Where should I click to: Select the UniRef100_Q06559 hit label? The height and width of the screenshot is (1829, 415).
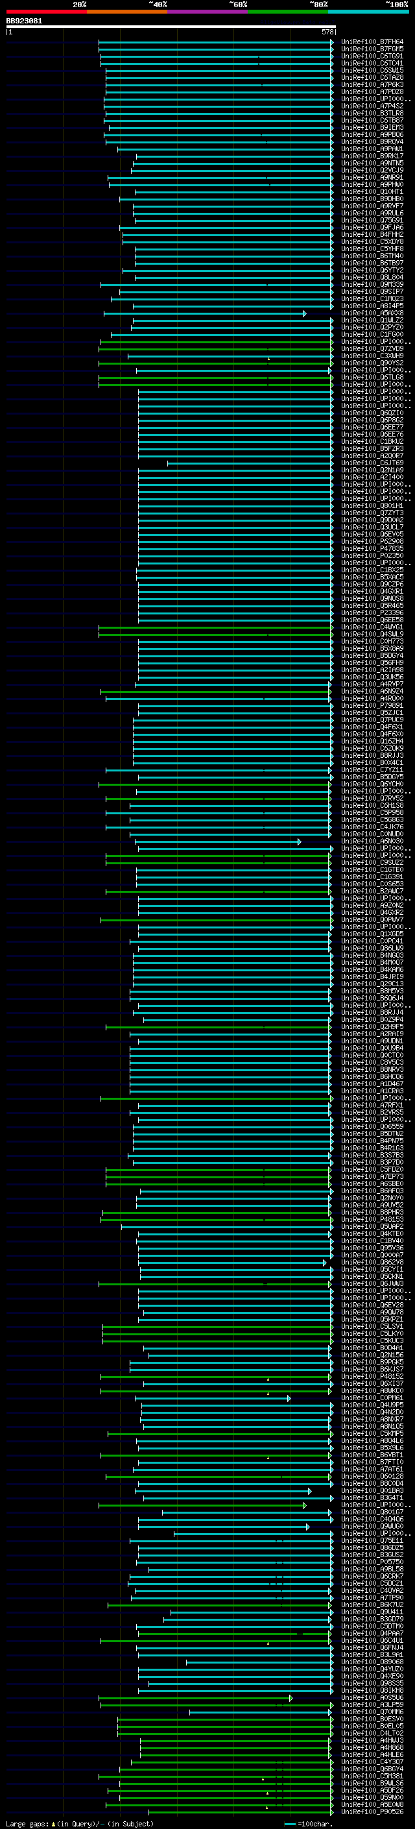[x=372, y=1126]
